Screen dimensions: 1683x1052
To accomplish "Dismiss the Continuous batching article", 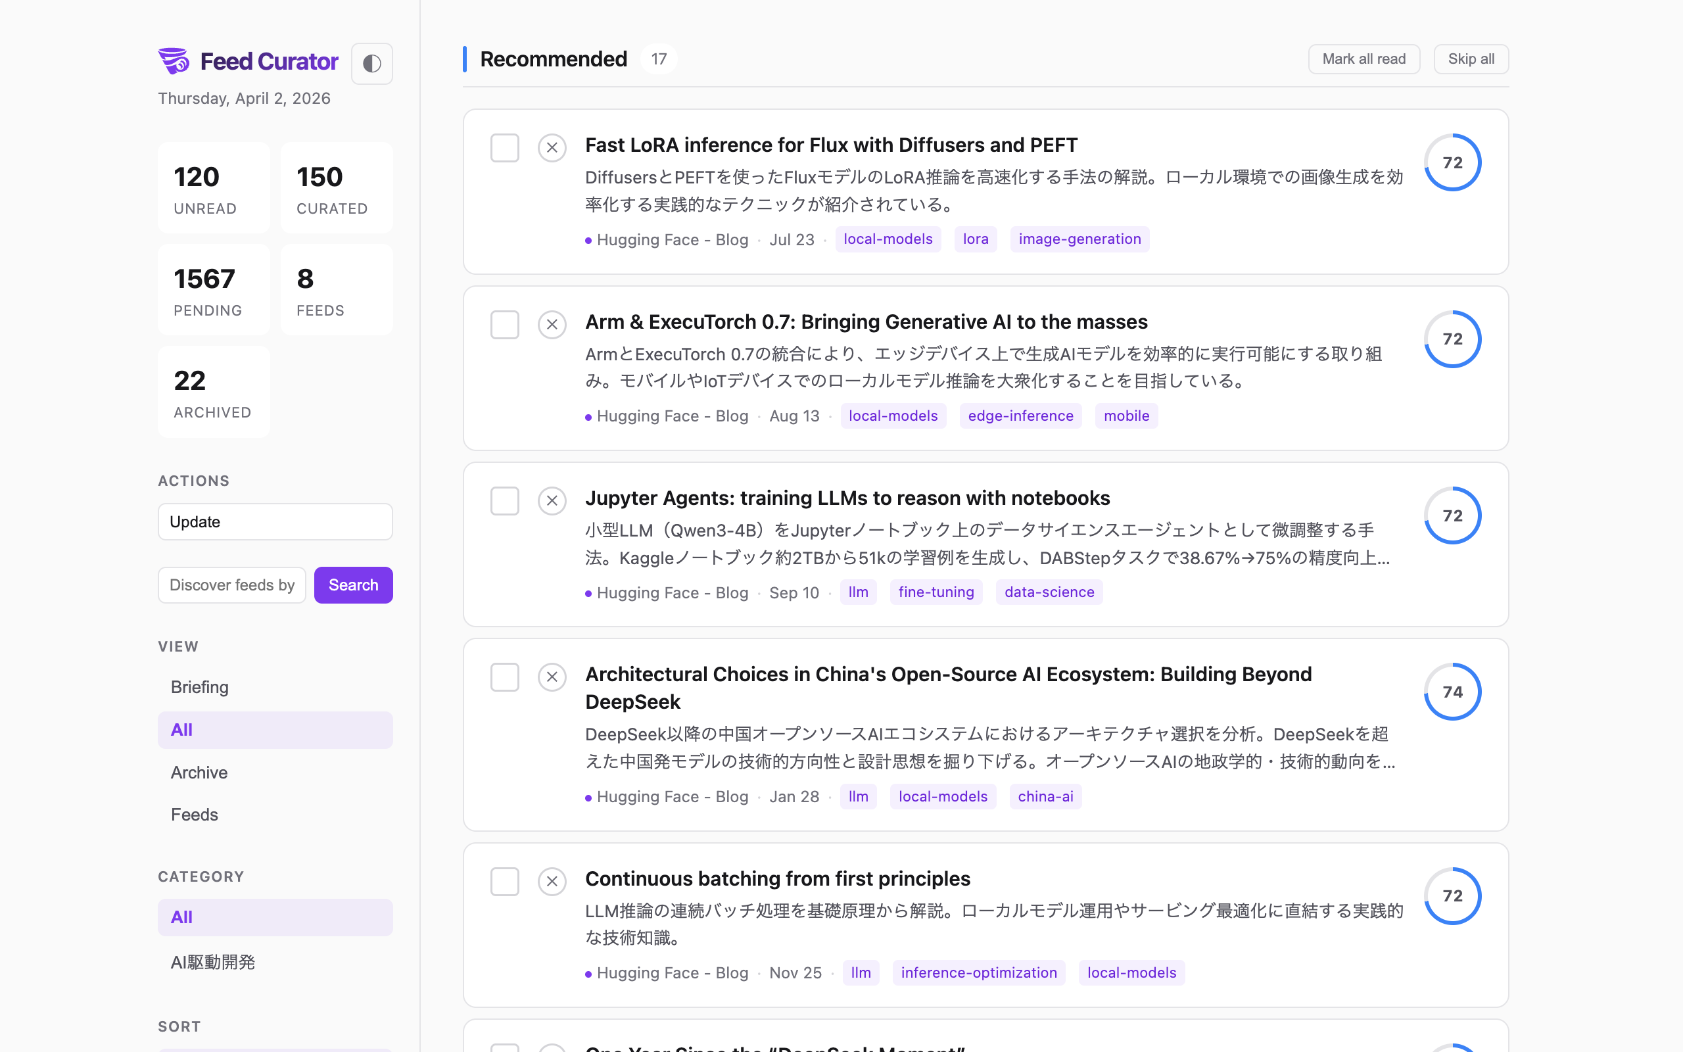I will click(552, 882).
